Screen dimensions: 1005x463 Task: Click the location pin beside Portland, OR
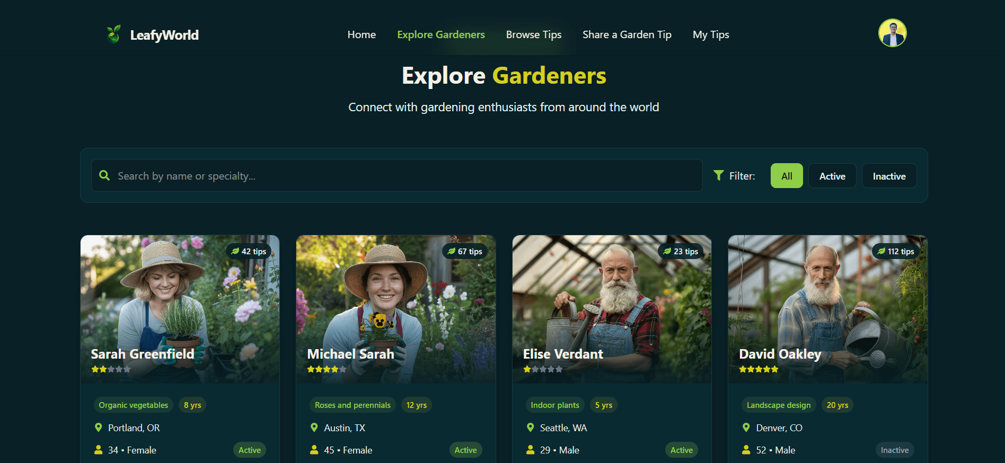pyautogui.click(x=98, y=428)
